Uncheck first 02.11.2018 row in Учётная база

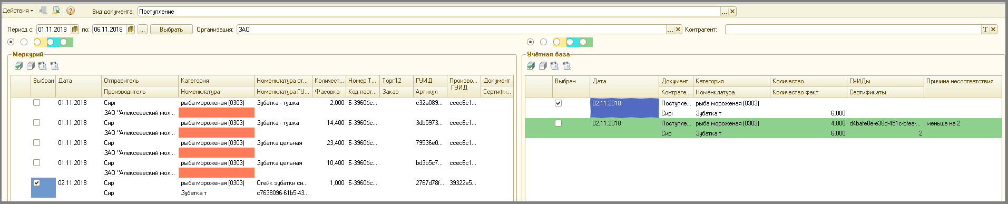click(x=559, y=103)
